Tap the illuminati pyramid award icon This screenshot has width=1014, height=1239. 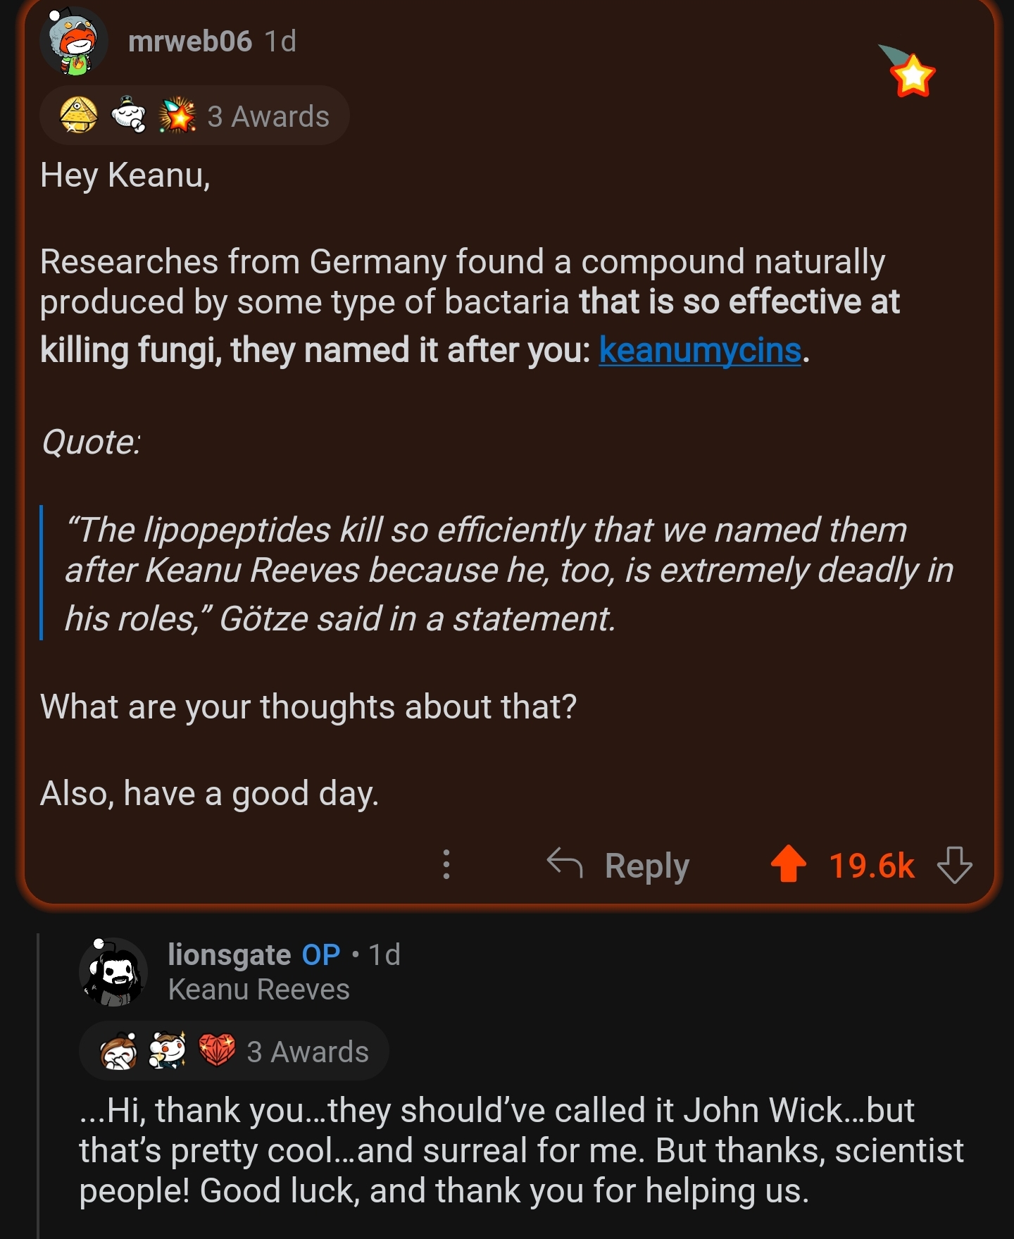click(79, 116)
